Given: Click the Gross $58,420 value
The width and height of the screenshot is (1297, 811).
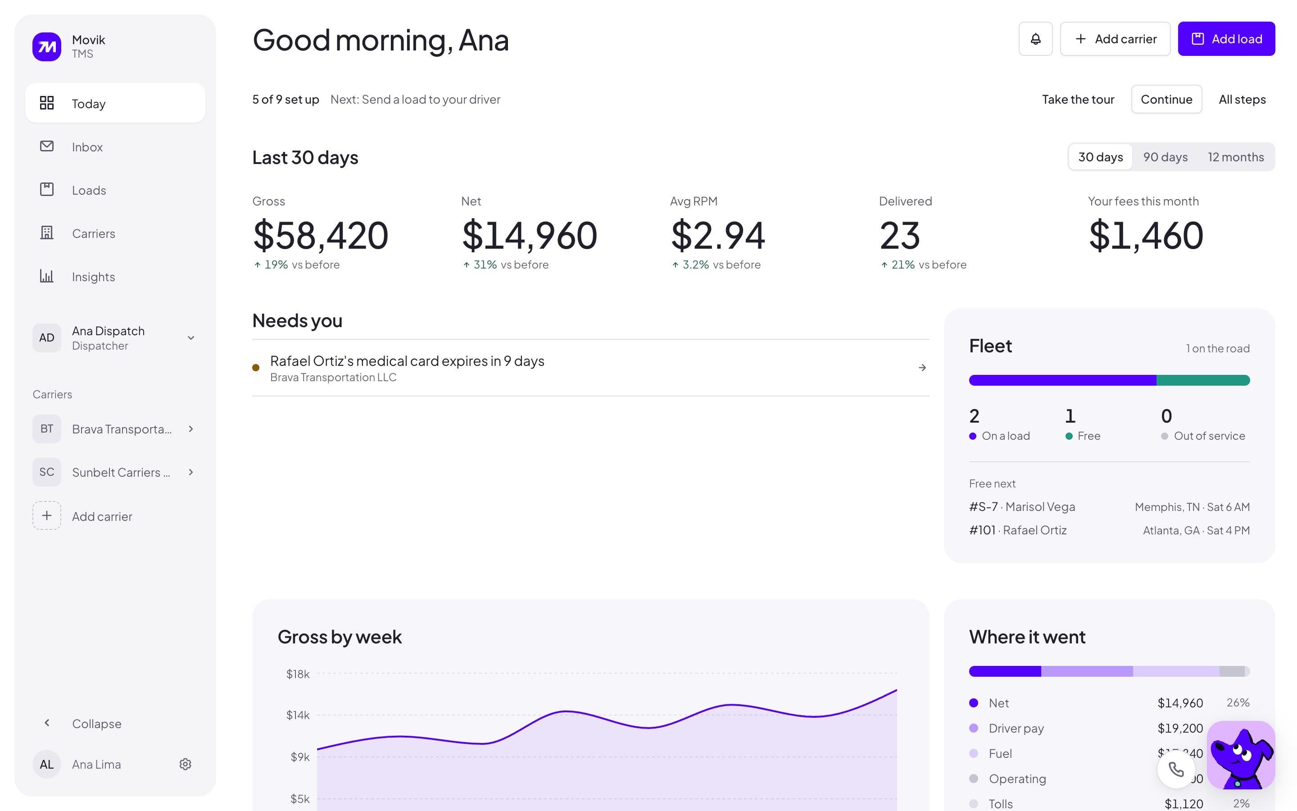Looking at the screenshot, I should pos(321,235).
